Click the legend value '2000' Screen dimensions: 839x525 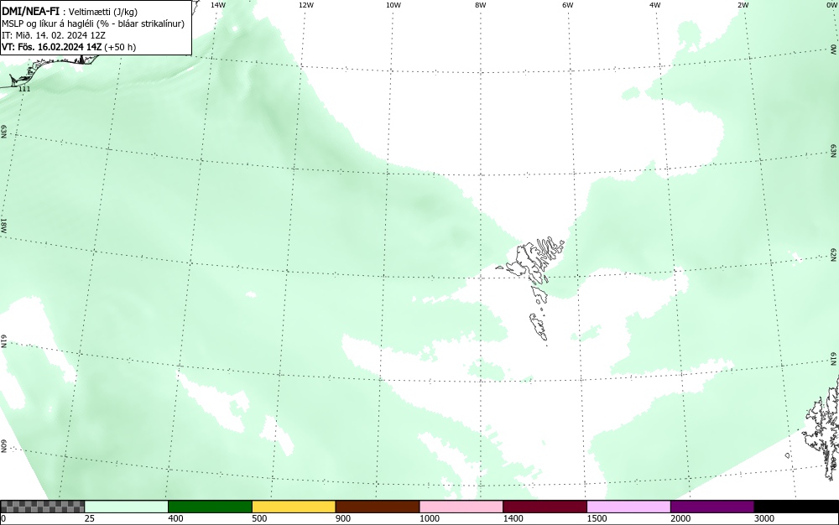pyautogui.click(x=680, y=518)
